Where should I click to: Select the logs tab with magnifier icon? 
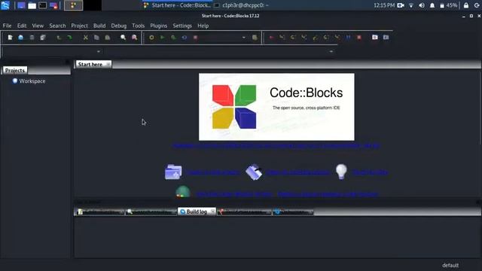tap(151, 212)
